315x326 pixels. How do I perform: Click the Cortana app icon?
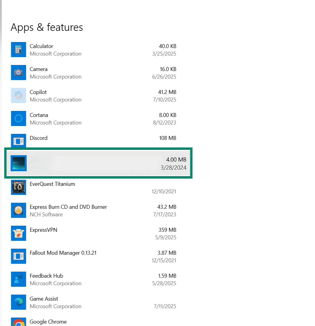[18, 118]
